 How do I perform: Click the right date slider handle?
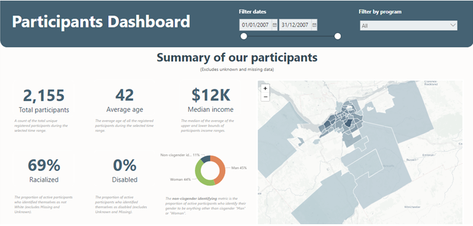coord(338,37)
